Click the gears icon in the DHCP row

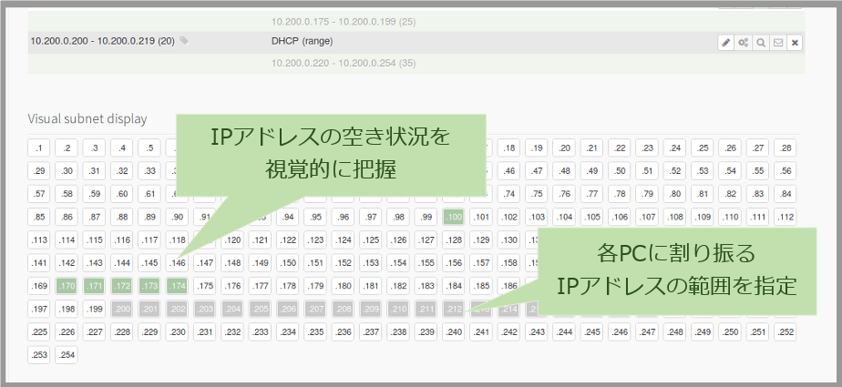click(744, 42)
